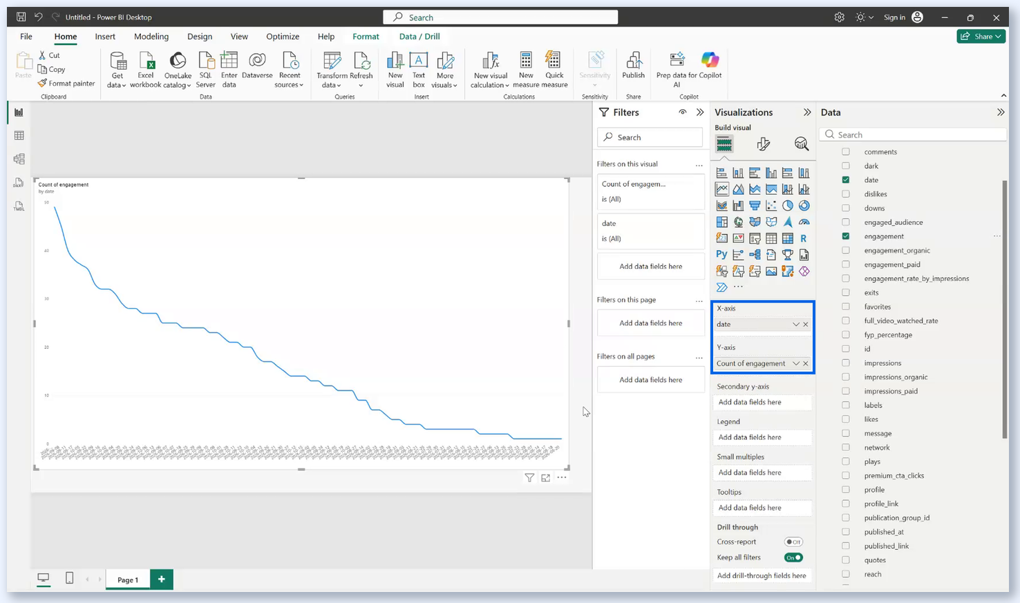This screenshot has width=1020, height=603.
Task: Select the Gauge visual
Action: [x=804, y=222]
